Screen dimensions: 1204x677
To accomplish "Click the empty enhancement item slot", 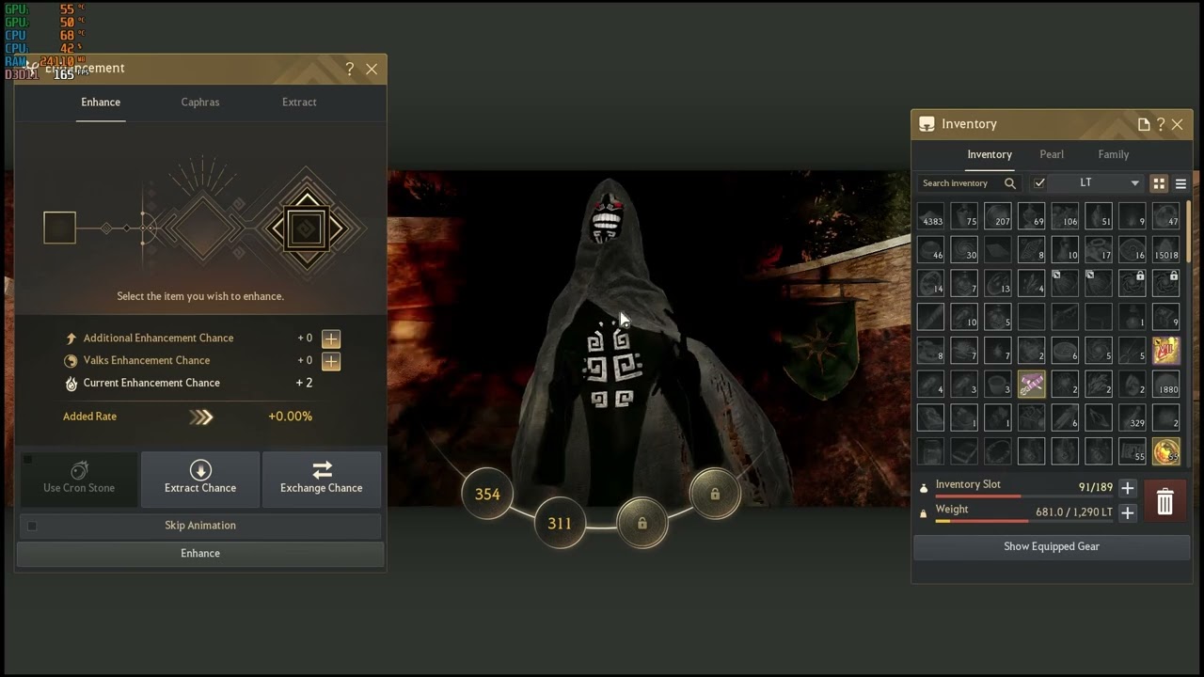I will pos(59,228).
